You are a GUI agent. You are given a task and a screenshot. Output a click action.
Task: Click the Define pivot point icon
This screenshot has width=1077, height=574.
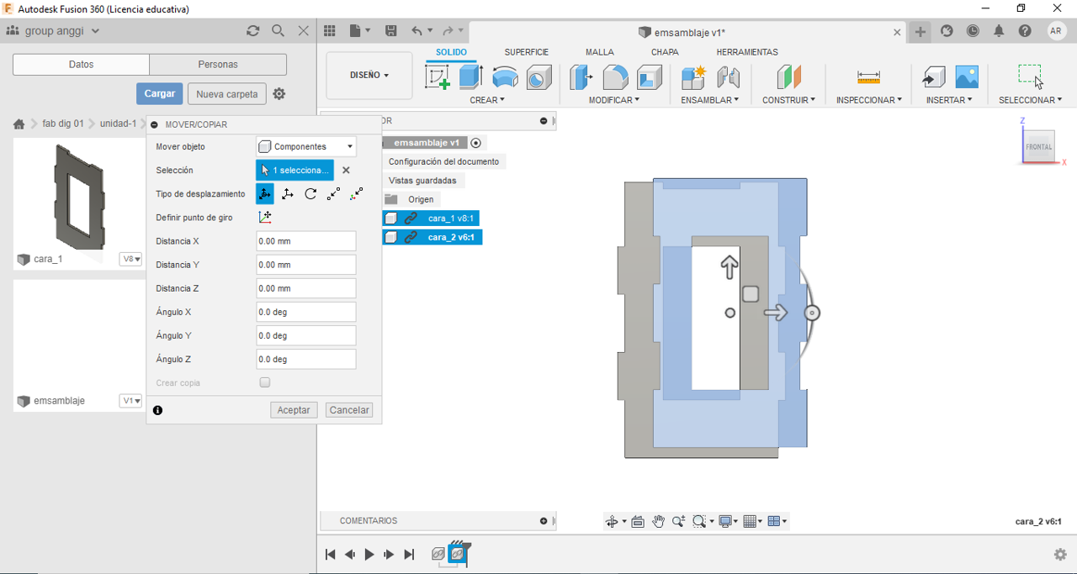(x=265, y=218)
